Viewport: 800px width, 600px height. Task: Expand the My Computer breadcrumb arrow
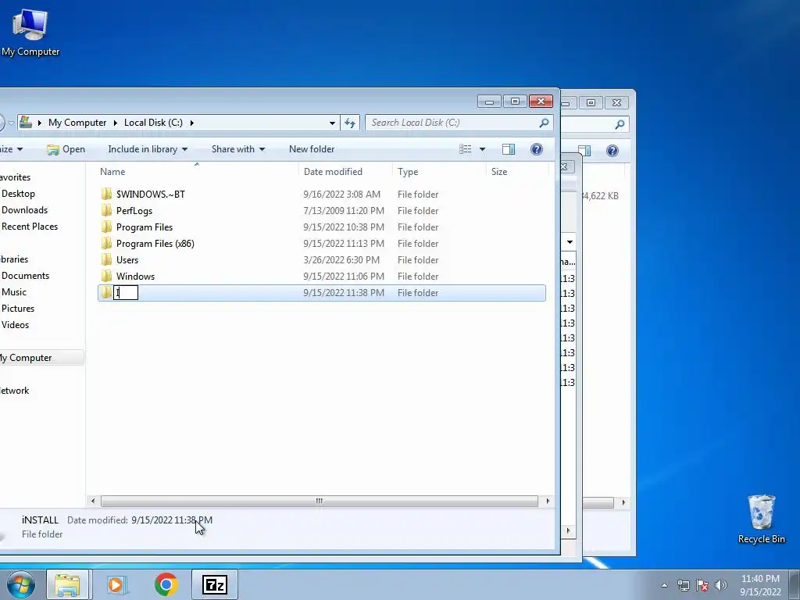[x=116, y=123]
